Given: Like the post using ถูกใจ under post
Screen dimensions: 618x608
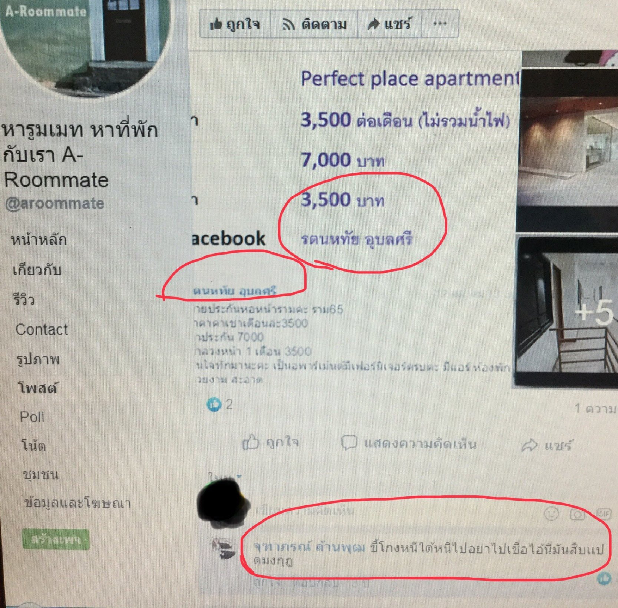Looking at the screenshot, I should coord(270,442).
